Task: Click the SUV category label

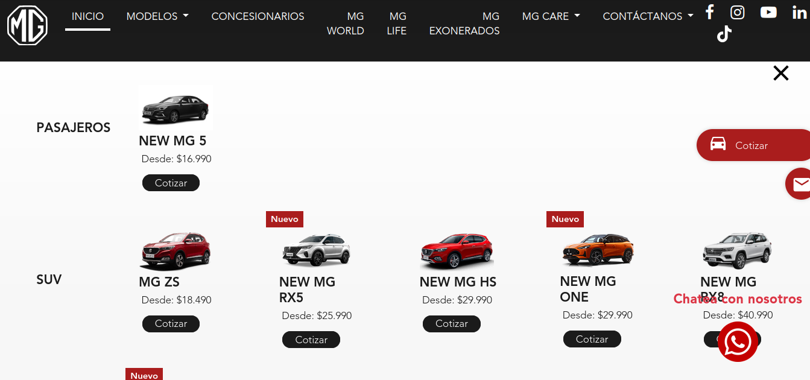Action: (49, 279)
